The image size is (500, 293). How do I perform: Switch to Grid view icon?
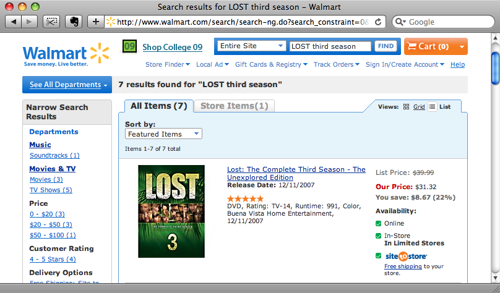pos(406,107)
